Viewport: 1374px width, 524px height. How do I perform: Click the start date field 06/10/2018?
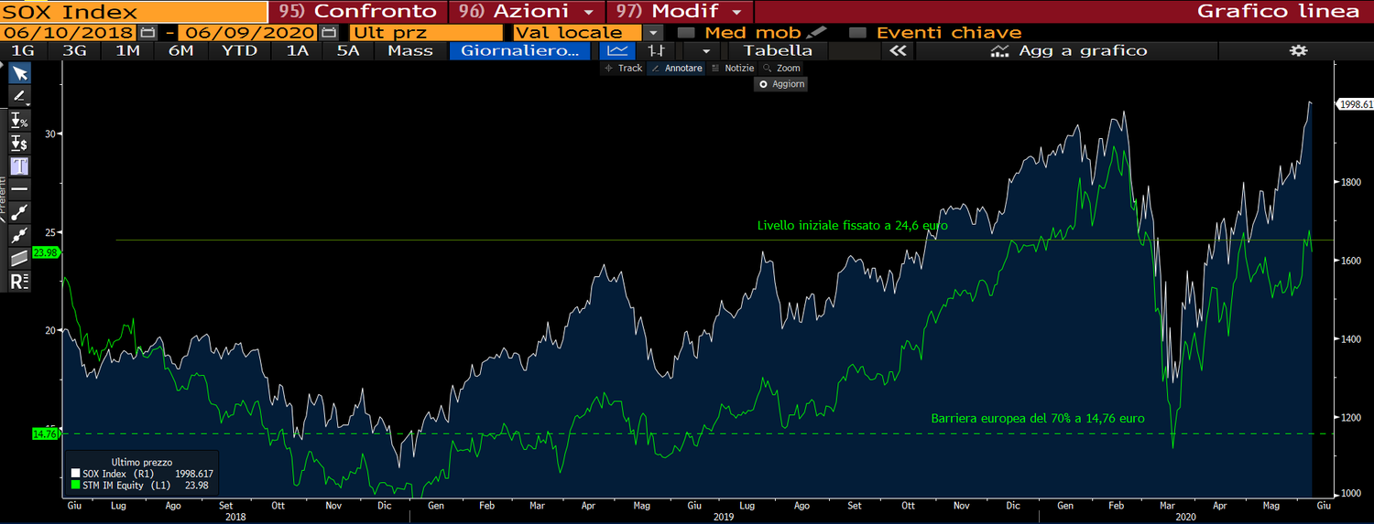(70, 32)
